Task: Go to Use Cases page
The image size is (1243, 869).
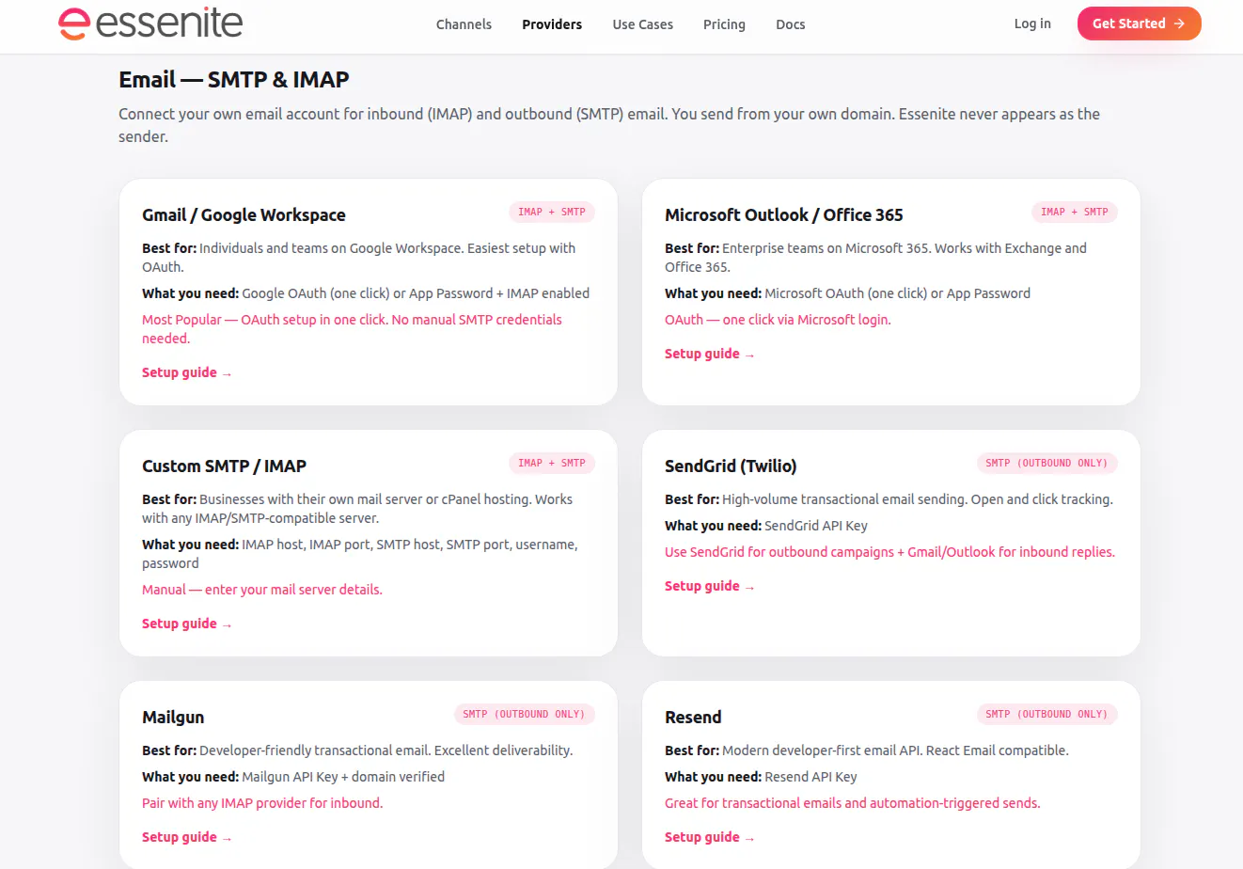Action: 642,24
